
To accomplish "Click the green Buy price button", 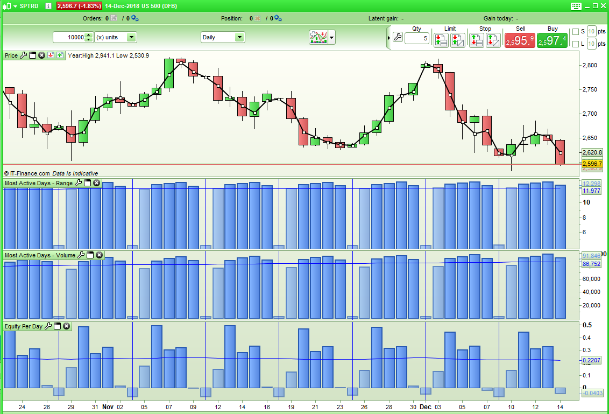I will point(552,40).
